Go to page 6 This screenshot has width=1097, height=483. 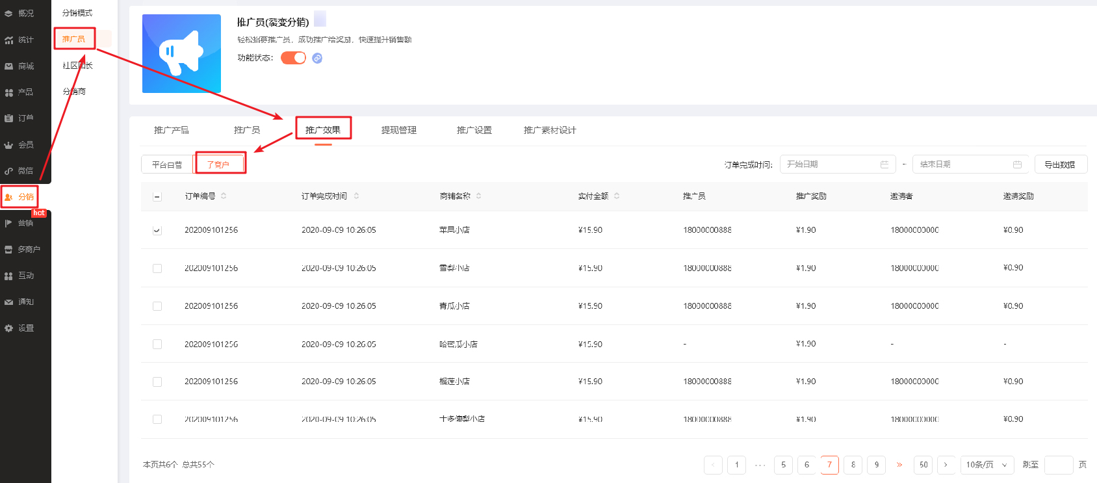(x=807, y=465)
